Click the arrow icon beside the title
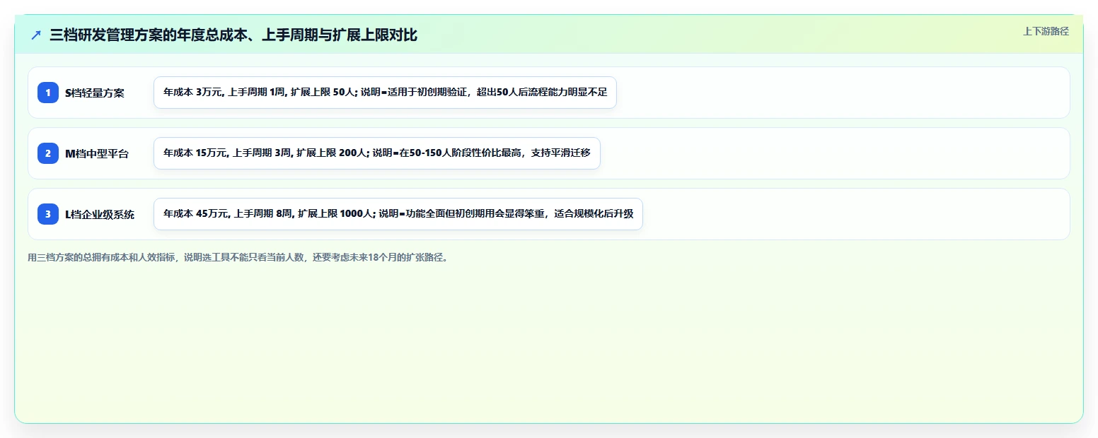 coord(36,35)
